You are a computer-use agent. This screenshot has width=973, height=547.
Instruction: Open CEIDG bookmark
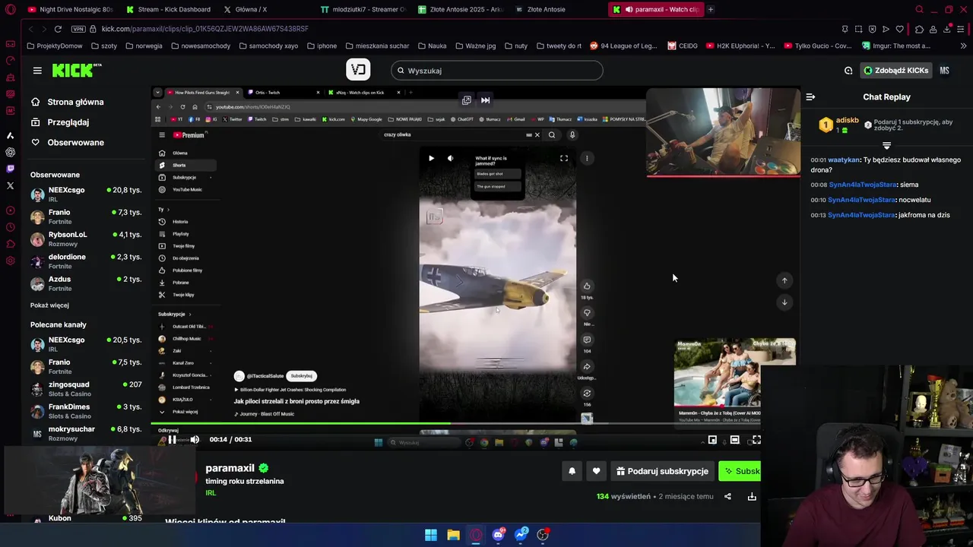[683, 46]
